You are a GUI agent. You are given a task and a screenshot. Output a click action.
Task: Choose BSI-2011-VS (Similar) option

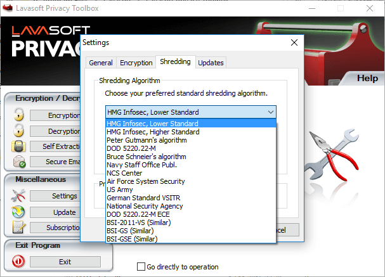click(x=191, y=222)
